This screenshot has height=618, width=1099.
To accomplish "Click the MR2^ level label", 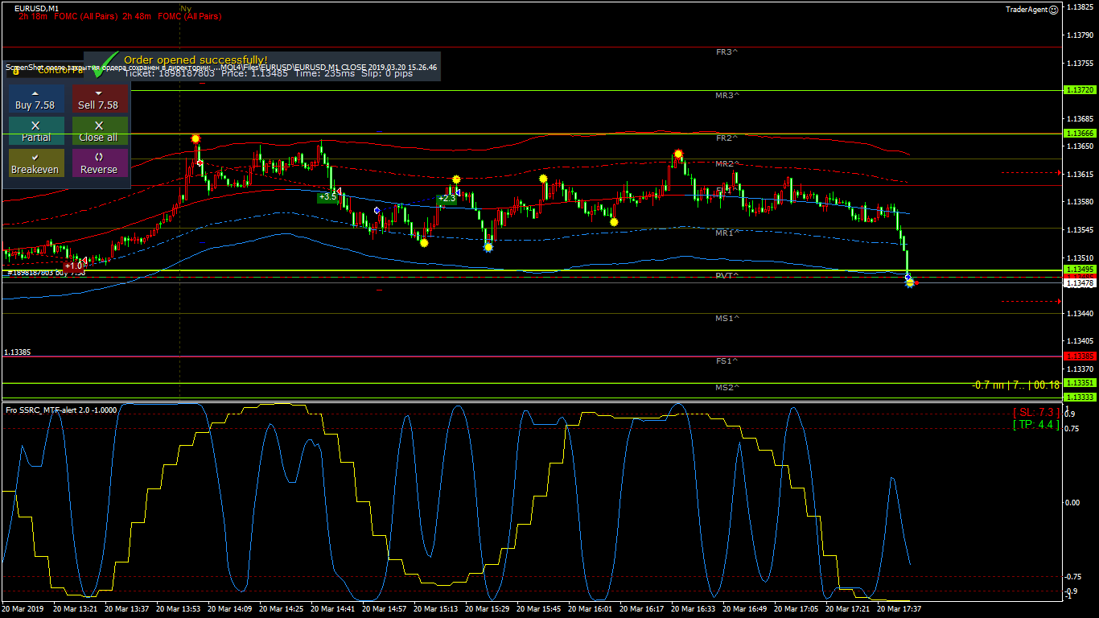I will click(727, 164).
